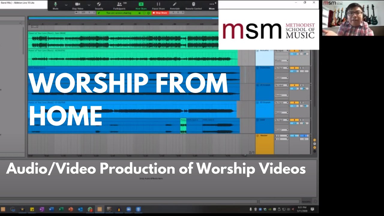Toggle the CY Crunch track activator button
This screenshot has height=216, width=384.
(294, 103)
